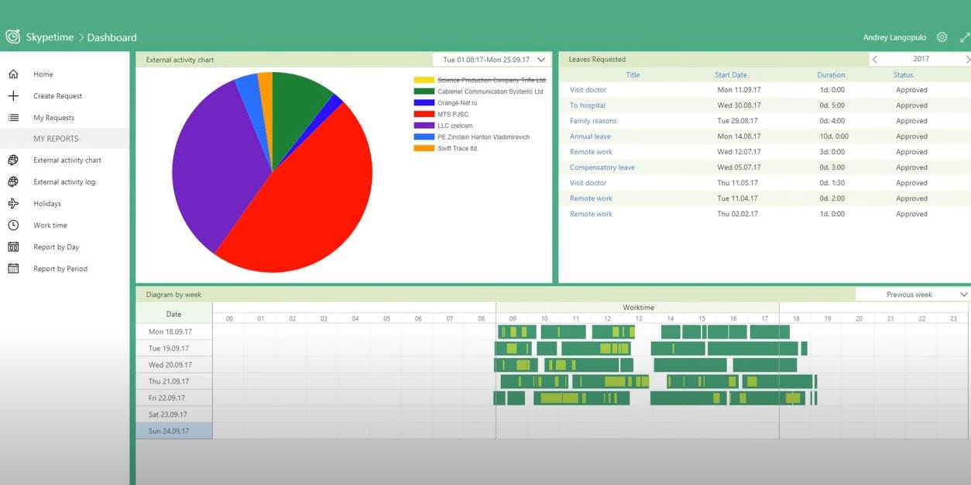This screenshot has height=485, width=971.
Task: Sort leaves by Title column header
Action: [633, 75]
